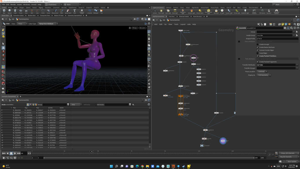This screenshot has height=169, width=300.
Task: Click the Output Prefix input field
Action: [x=274, y=38]
